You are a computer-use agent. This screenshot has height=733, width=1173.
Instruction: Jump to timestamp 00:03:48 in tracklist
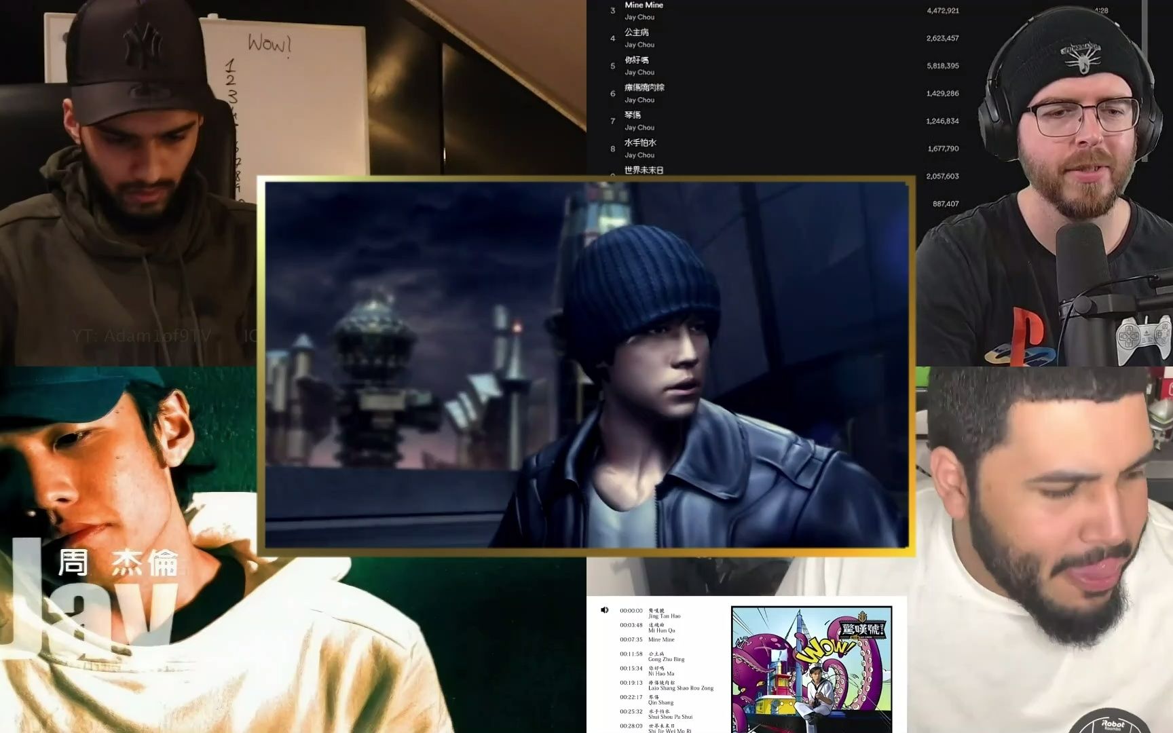631,625
